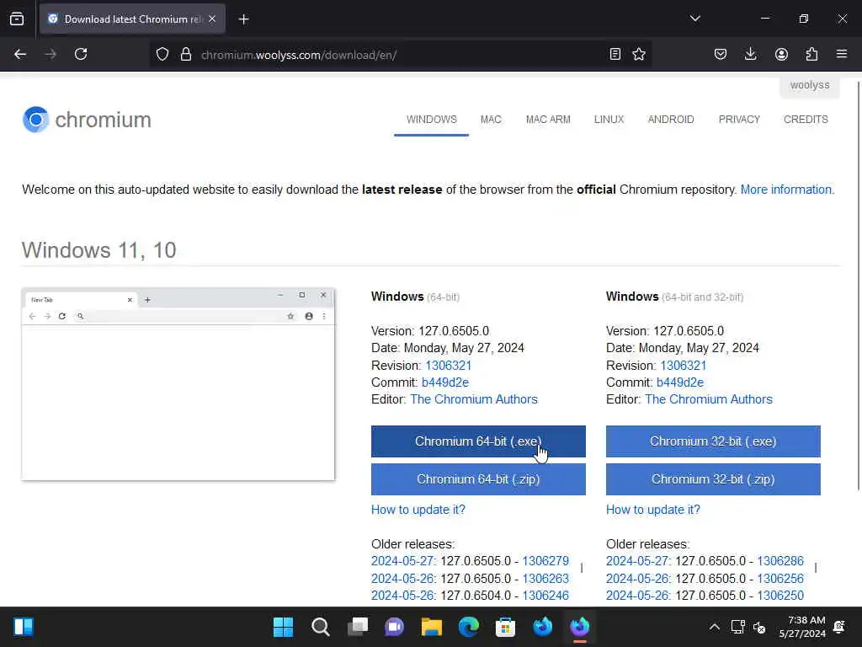The image size is (862, 647).
Task: Open File Explorer from taskbar
Action: 432,627
